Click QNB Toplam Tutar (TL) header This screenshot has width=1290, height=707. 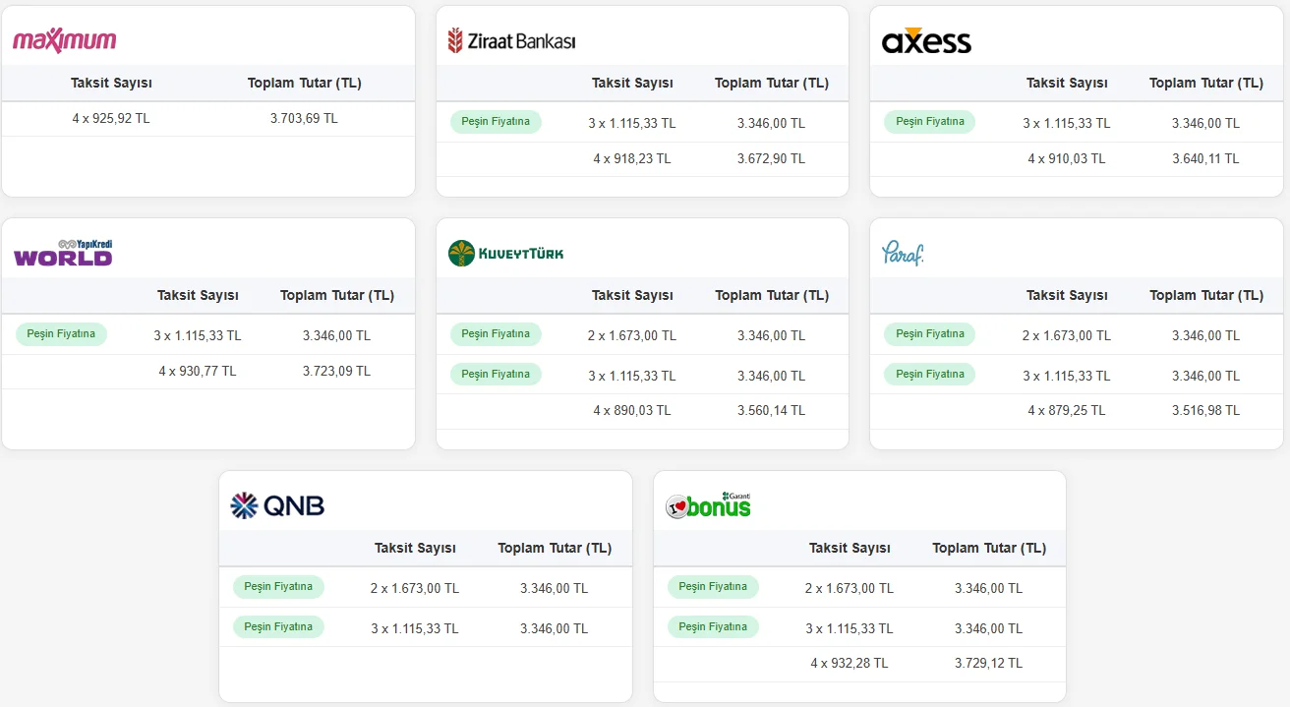[x=555, y=549]
